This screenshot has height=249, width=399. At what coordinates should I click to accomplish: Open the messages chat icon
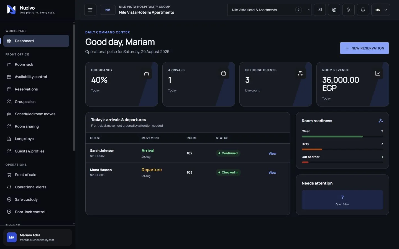[x=320, y=10]
